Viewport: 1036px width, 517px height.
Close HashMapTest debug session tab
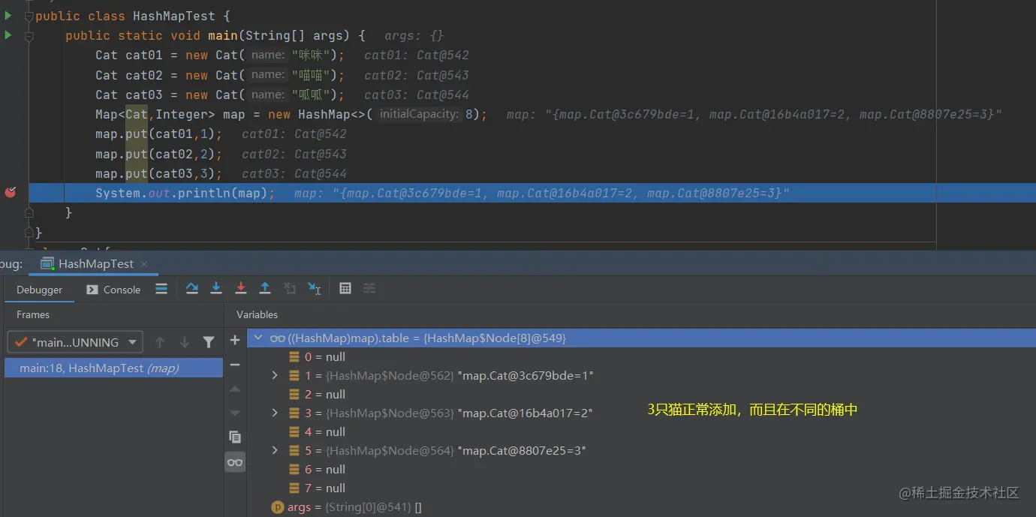(144, 264)
